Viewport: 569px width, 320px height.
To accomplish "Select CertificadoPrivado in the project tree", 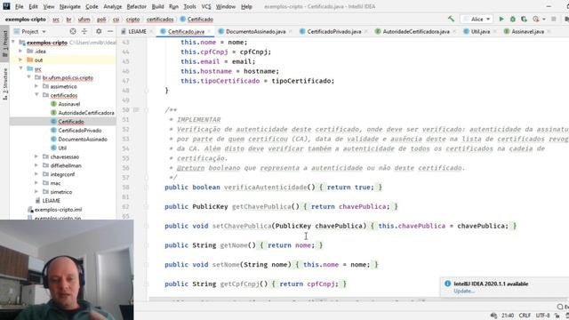I will (x=79, y=131).
